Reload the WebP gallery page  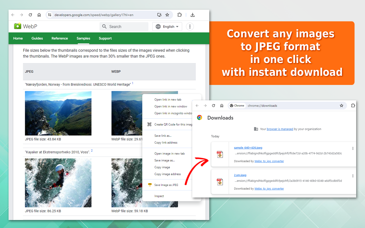tap(30, 15)
